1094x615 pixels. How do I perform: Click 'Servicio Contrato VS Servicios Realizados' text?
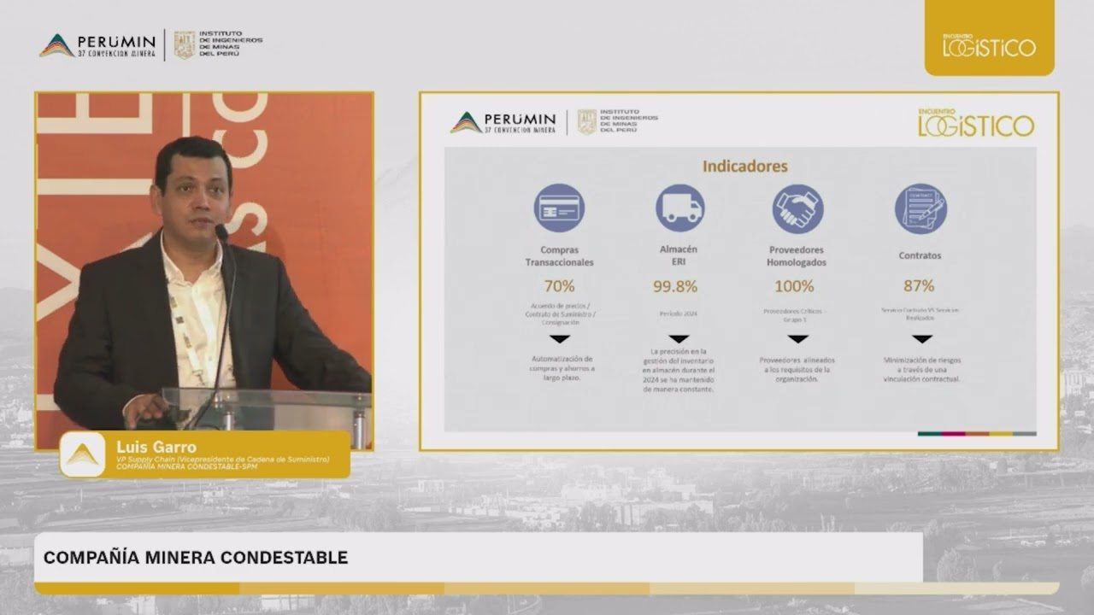point(920,313)
